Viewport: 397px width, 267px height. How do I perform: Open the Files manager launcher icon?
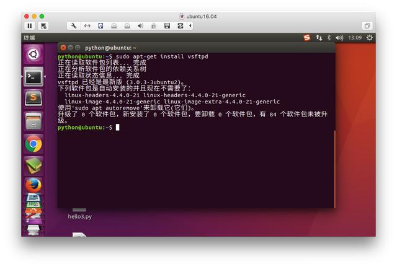[33, 121]
